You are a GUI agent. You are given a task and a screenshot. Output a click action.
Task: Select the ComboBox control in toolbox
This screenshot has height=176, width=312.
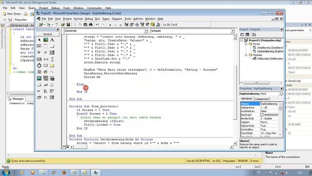pos(52,53)
